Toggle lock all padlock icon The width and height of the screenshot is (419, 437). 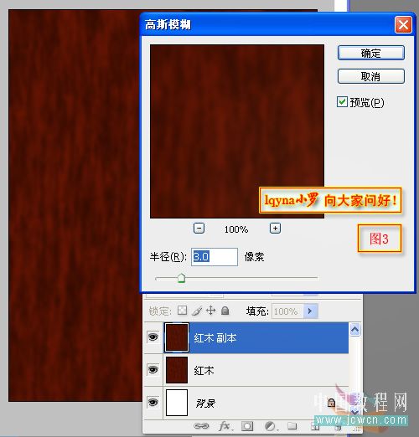225,311
